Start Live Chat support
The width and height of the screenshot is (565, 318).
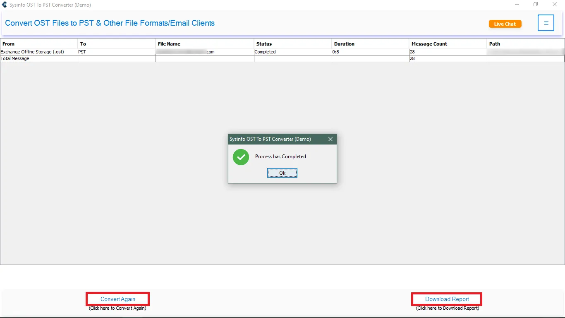click(x=505, y=24)
